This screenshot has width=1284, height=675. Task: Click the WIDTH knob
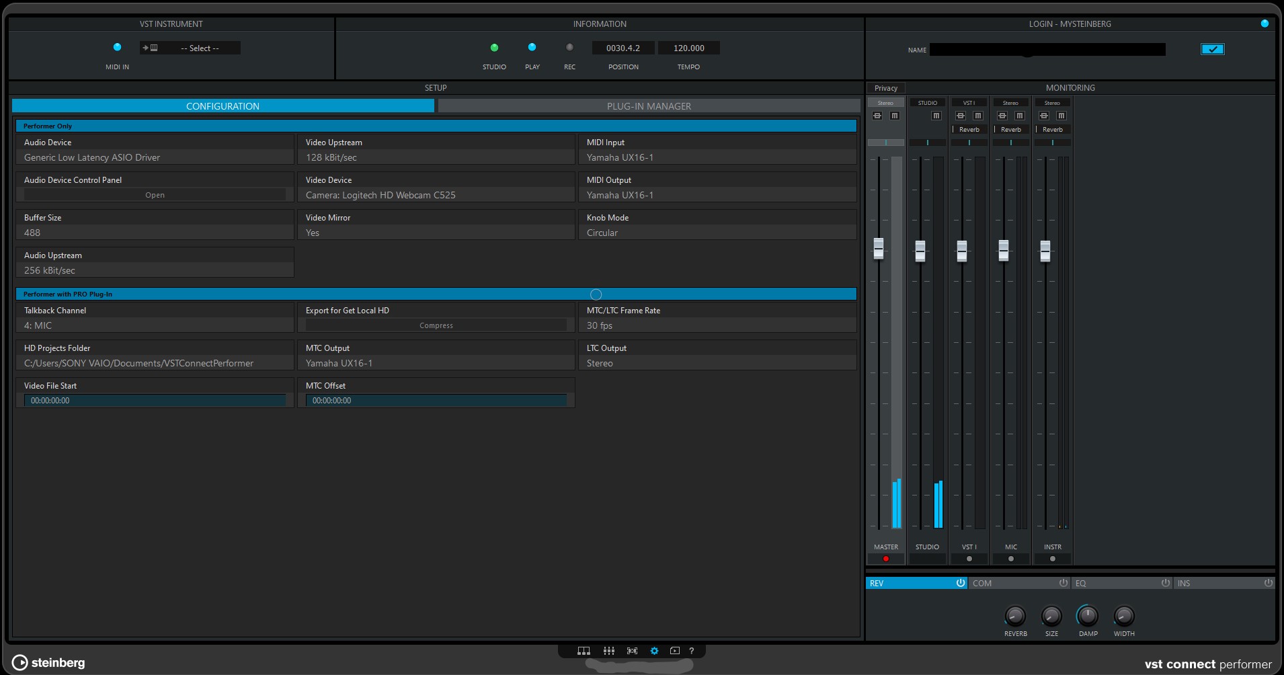coord(1124,616)
